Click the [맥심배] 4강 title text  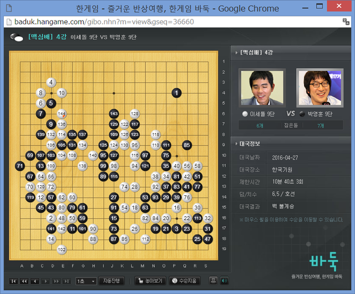[48, 37]
